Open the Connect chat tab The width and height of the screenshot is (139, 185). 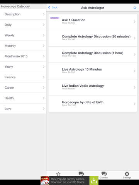point(104,175)
